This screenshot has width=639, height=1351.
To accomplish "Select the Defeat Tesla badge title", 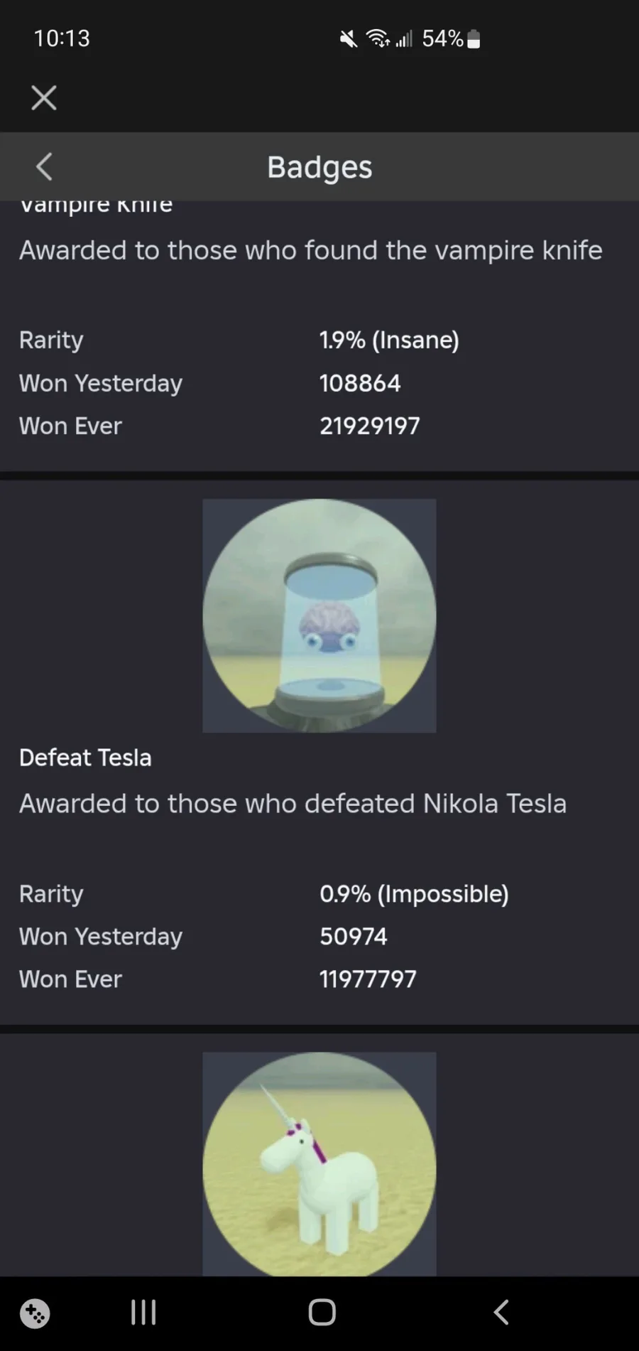I will (x=85, y=758).
